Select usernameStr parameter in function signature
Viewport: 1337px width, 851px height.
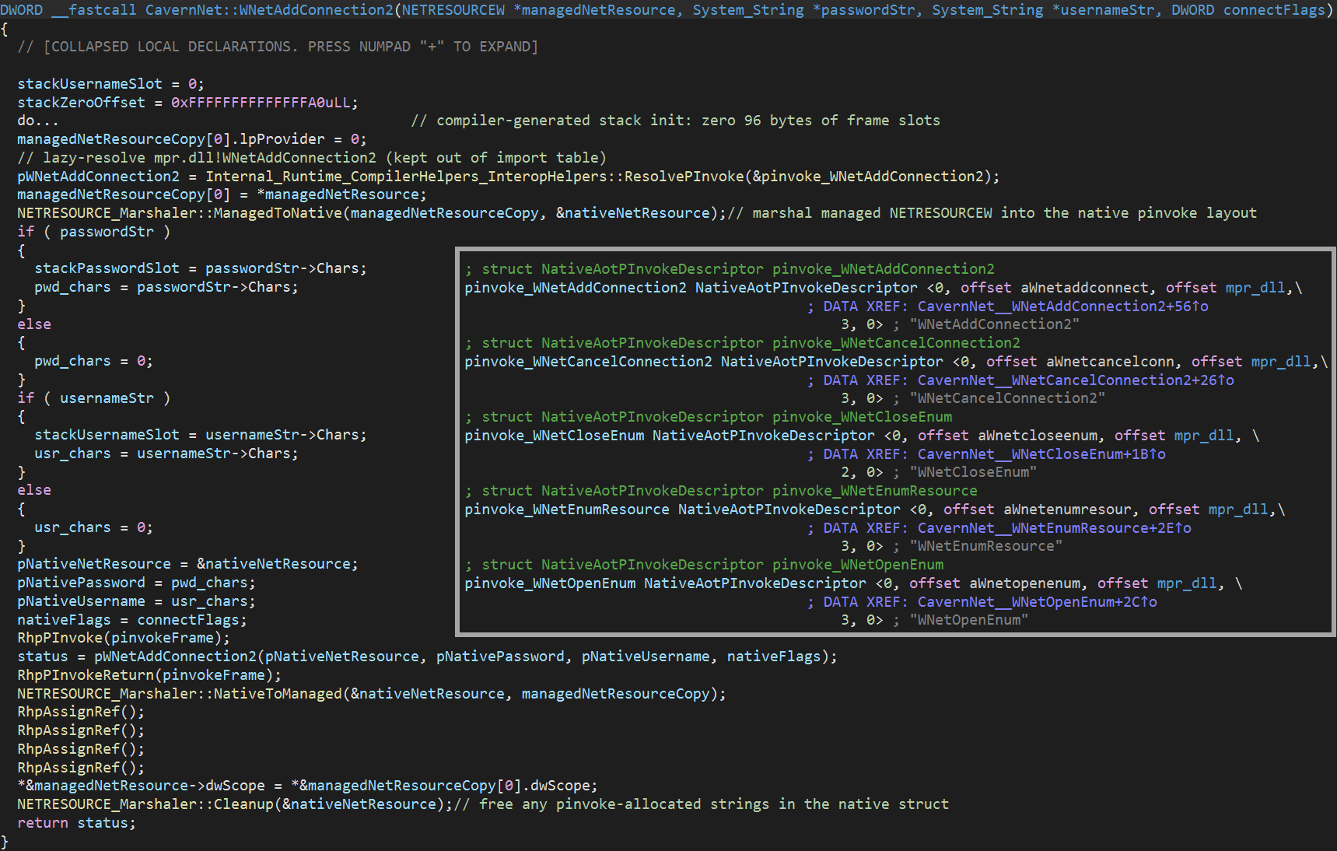click(x=1107, y=10)
